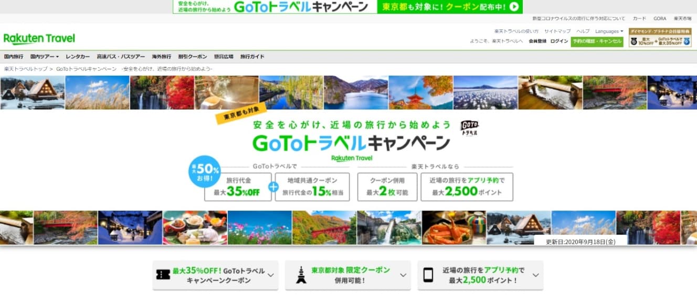Expand the 東京都対象 限定クーポン section

pyautogui.click(x=347, y=275)
